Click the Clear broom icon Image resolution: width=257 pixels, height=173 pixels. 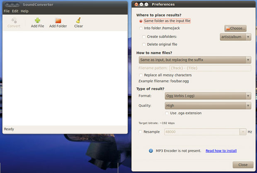point(78,20)
